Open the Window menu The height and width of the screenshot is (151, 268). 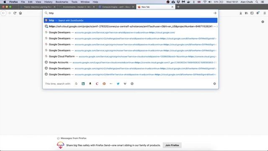click(85, 2)
